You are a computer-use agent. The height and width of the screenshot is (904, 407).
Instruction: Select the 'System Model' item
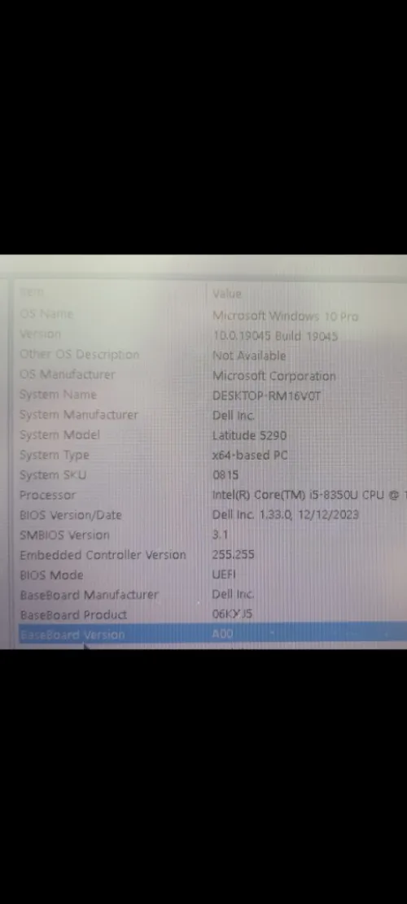click(59, 435)
